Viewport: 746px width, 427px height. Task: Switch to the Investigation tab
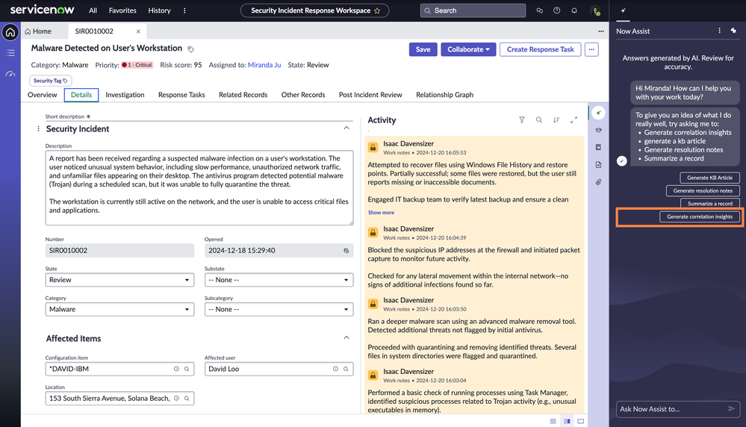[125, 95]
